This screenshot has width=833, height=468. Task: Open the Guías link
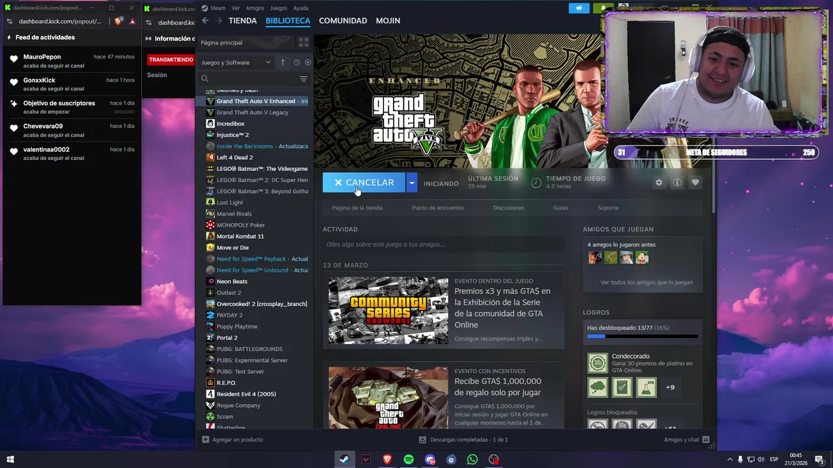point(561,208)
